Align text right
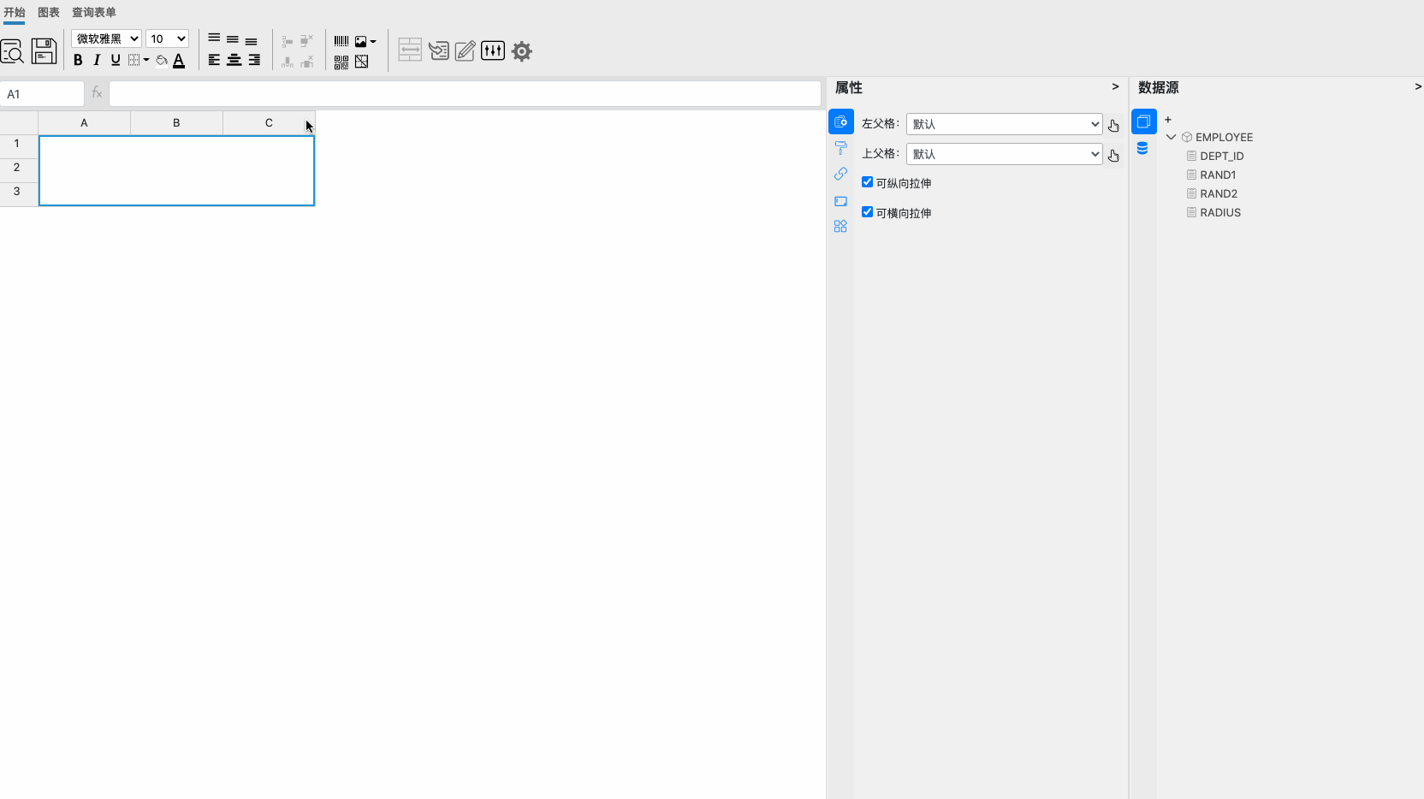 [x=254, y=60]
